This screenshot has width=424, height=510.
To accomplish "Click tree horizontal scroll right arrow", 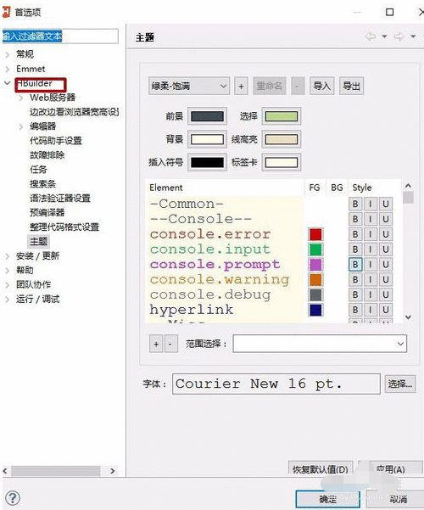I will pos(113,471).
